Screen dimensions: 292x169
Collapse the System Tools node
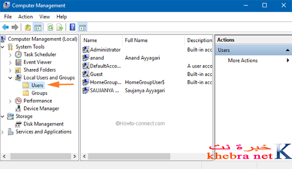[3, 47]
